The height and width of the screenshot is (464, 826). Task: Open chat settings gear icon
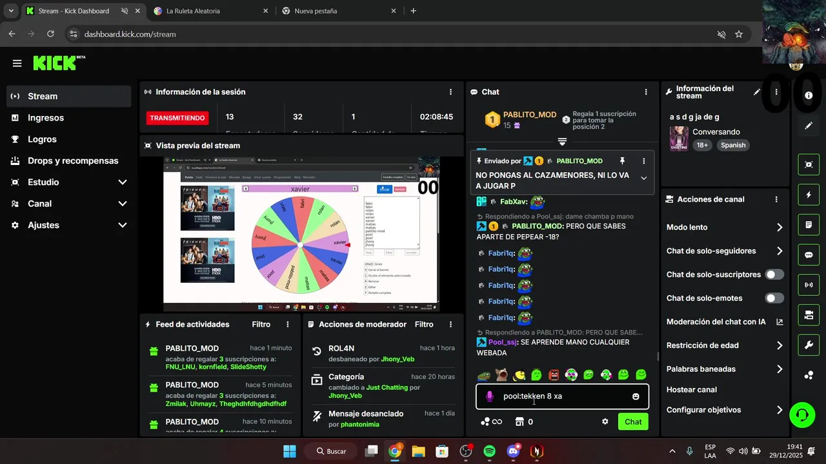tap(605, 421)
